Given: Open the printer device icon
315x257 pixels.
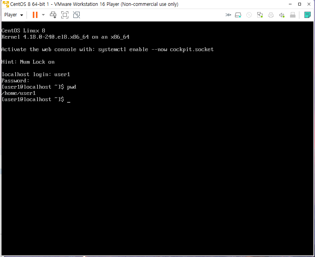Looking at the screenshot, I should (x=271, y=15).
